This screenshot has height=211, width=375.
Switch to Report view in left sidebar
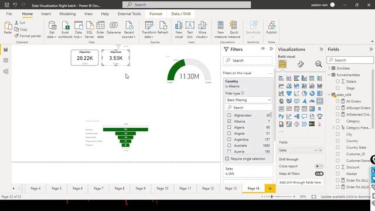6,49
